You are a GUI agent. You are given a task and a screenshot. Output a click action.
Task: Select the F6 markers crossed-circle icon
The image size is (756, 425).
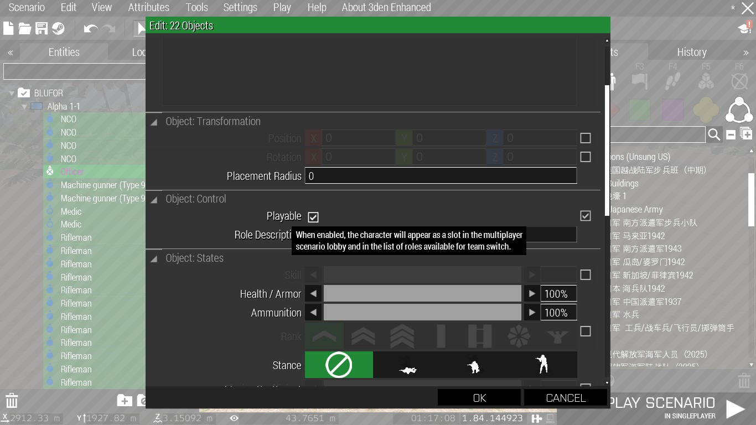click(739, 81)
